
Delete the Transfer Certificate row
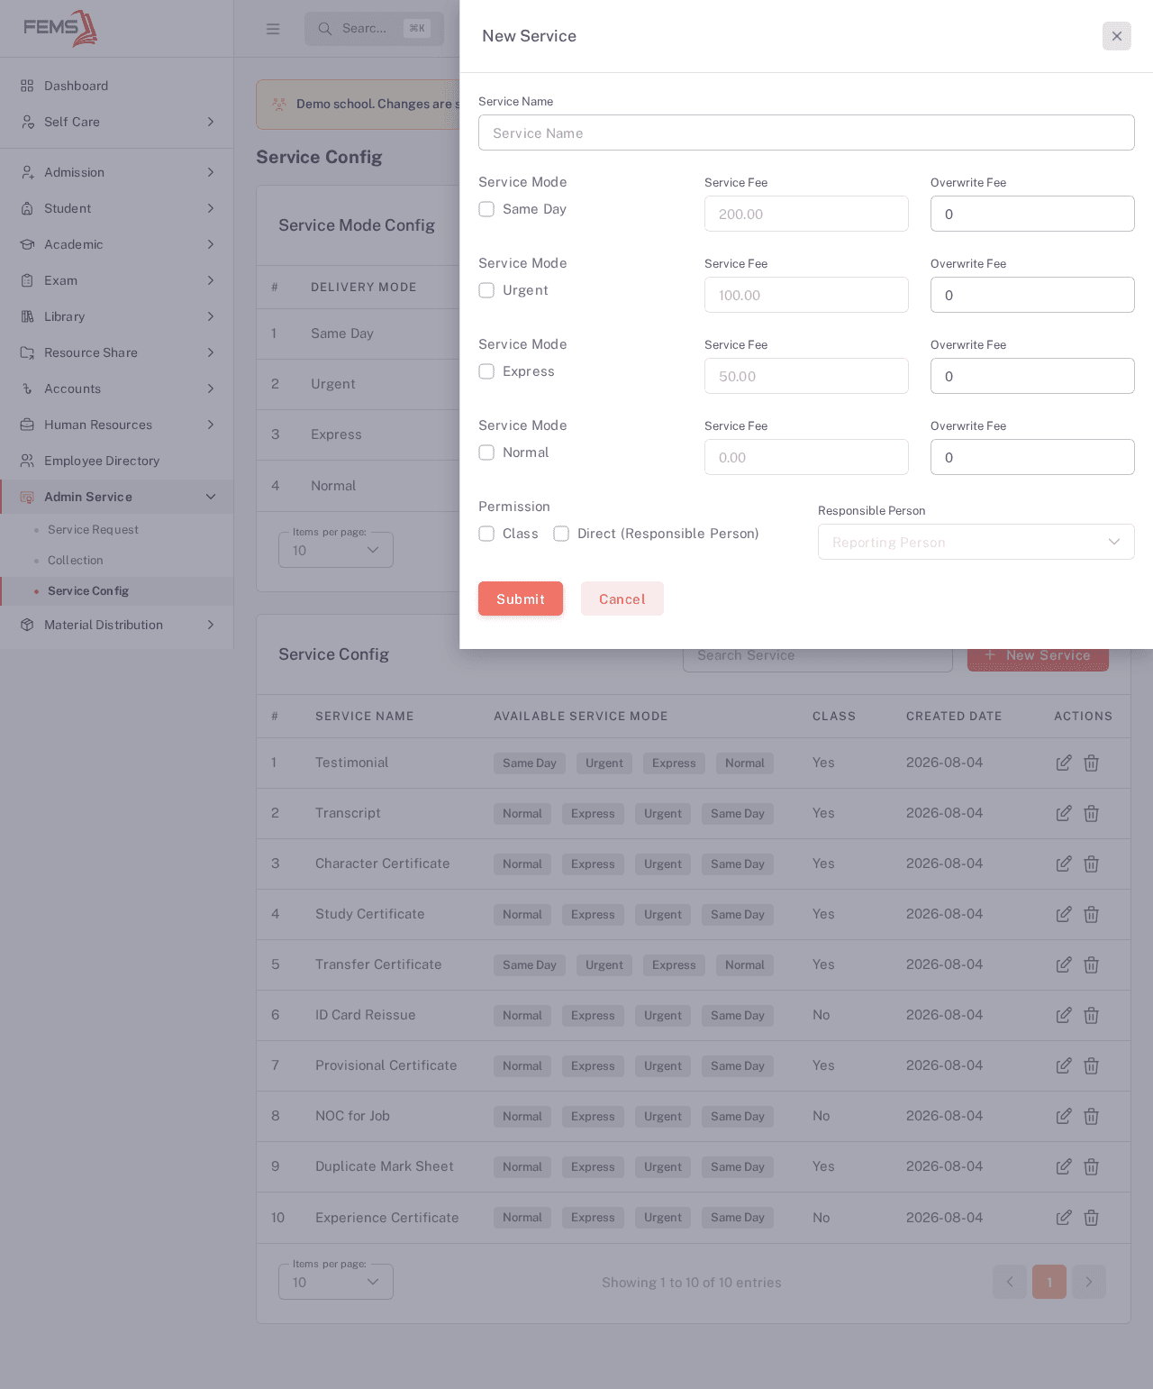1091,964
